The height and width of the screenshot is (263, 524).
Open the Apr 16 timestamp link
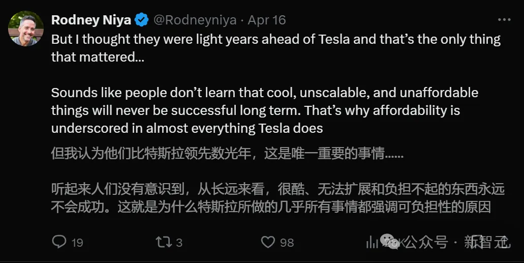coord(266,20)
